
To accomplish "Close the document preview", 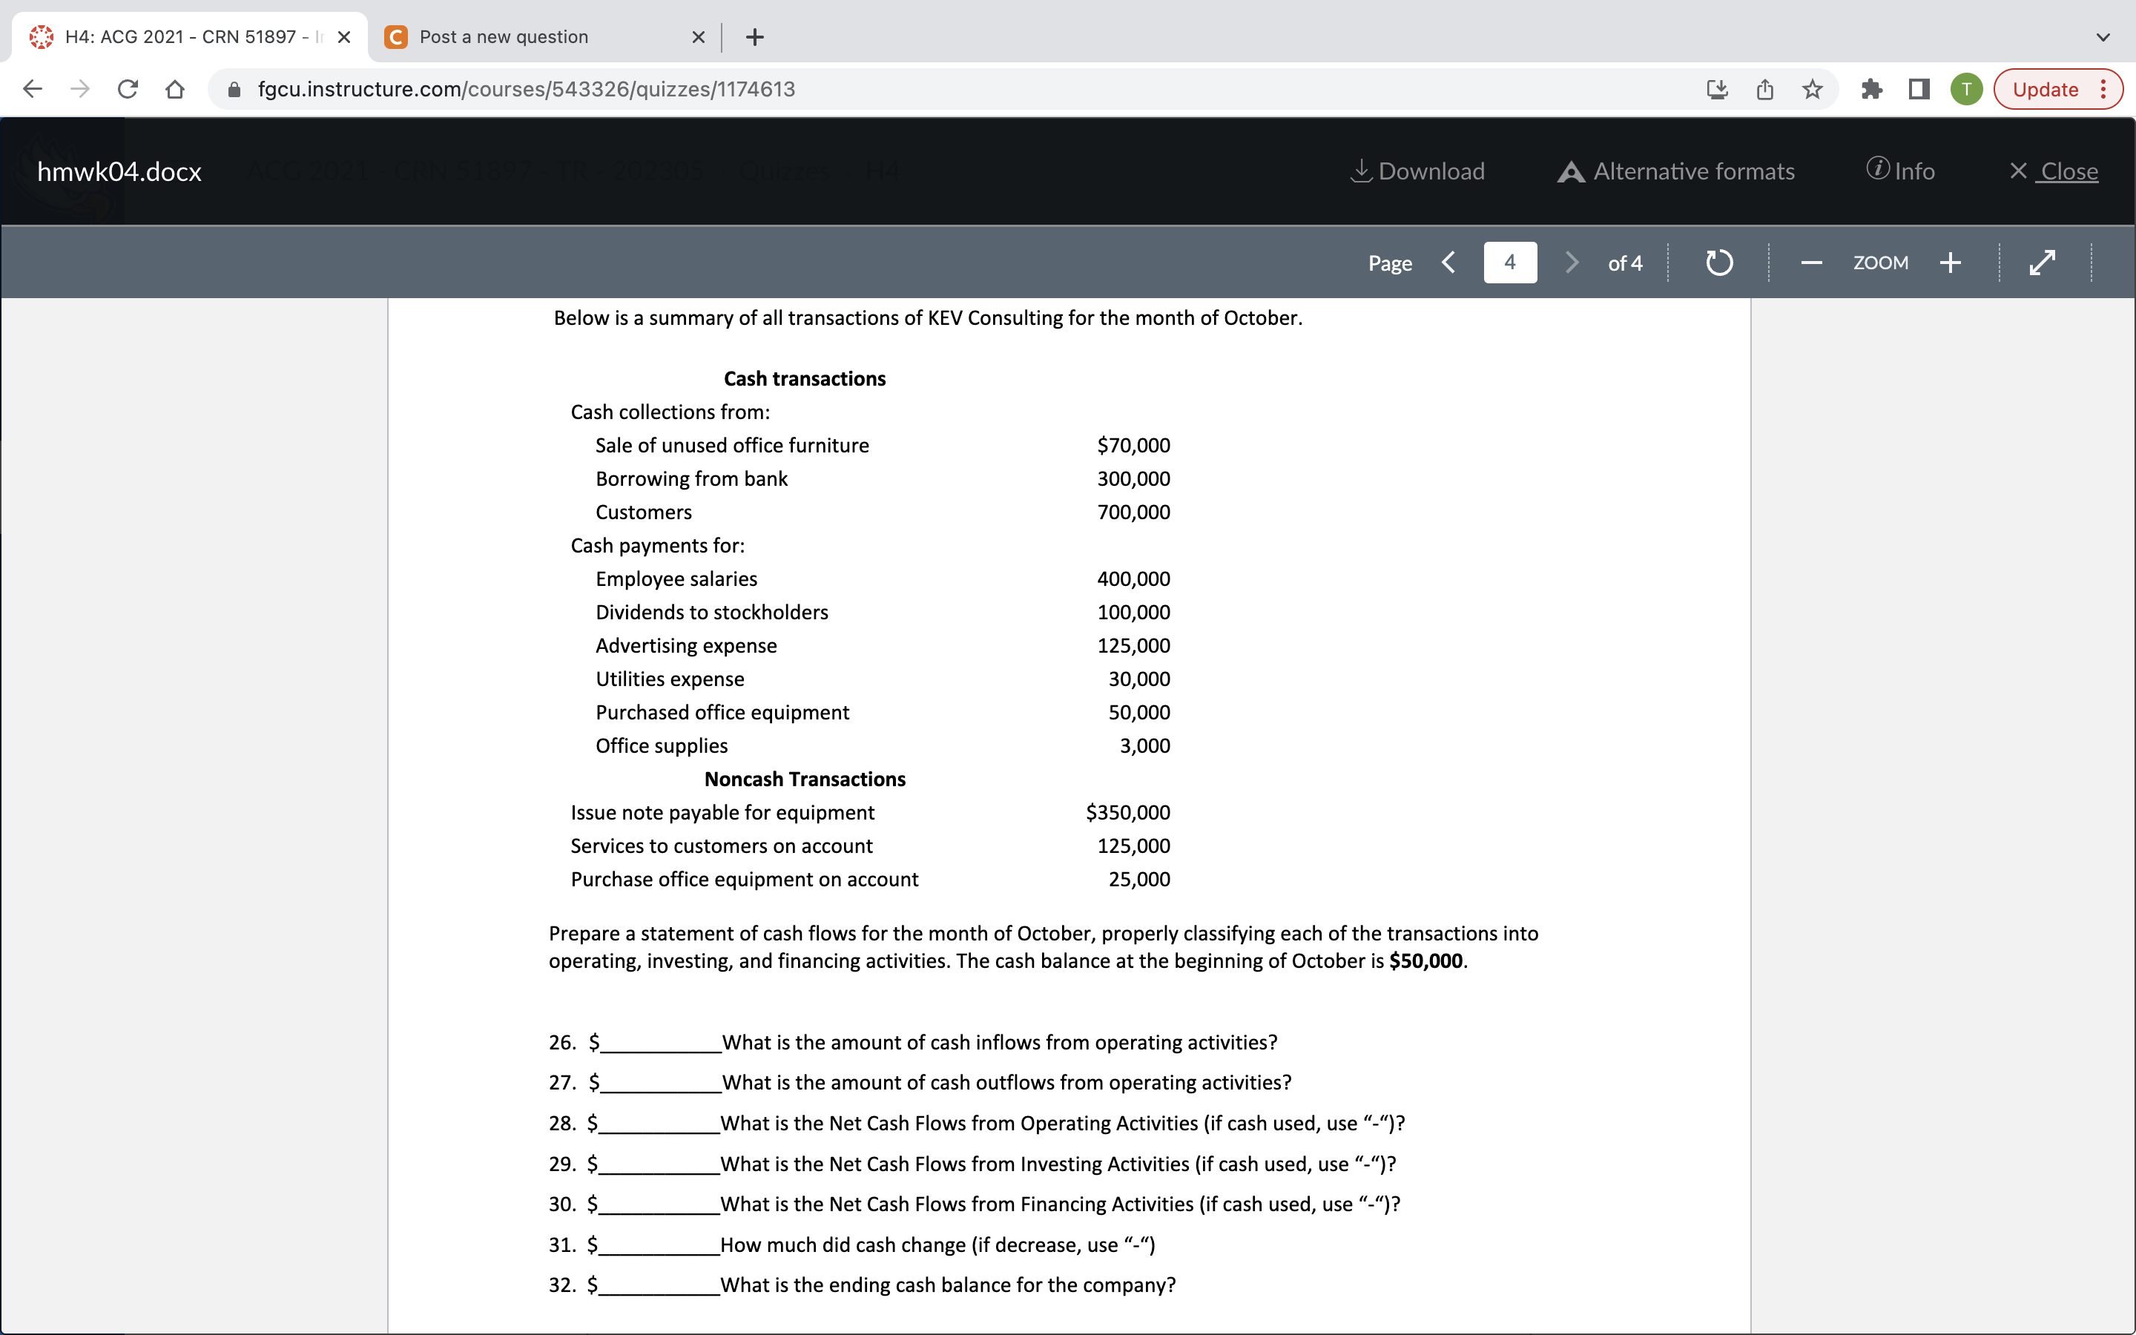I will [2054, 171].
